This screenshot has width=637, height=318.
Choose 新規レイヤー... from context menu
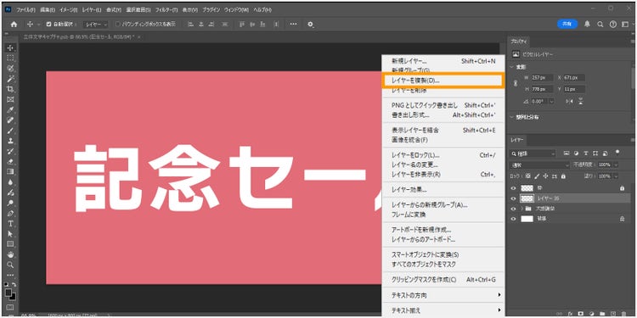click(x=443, y=61)
